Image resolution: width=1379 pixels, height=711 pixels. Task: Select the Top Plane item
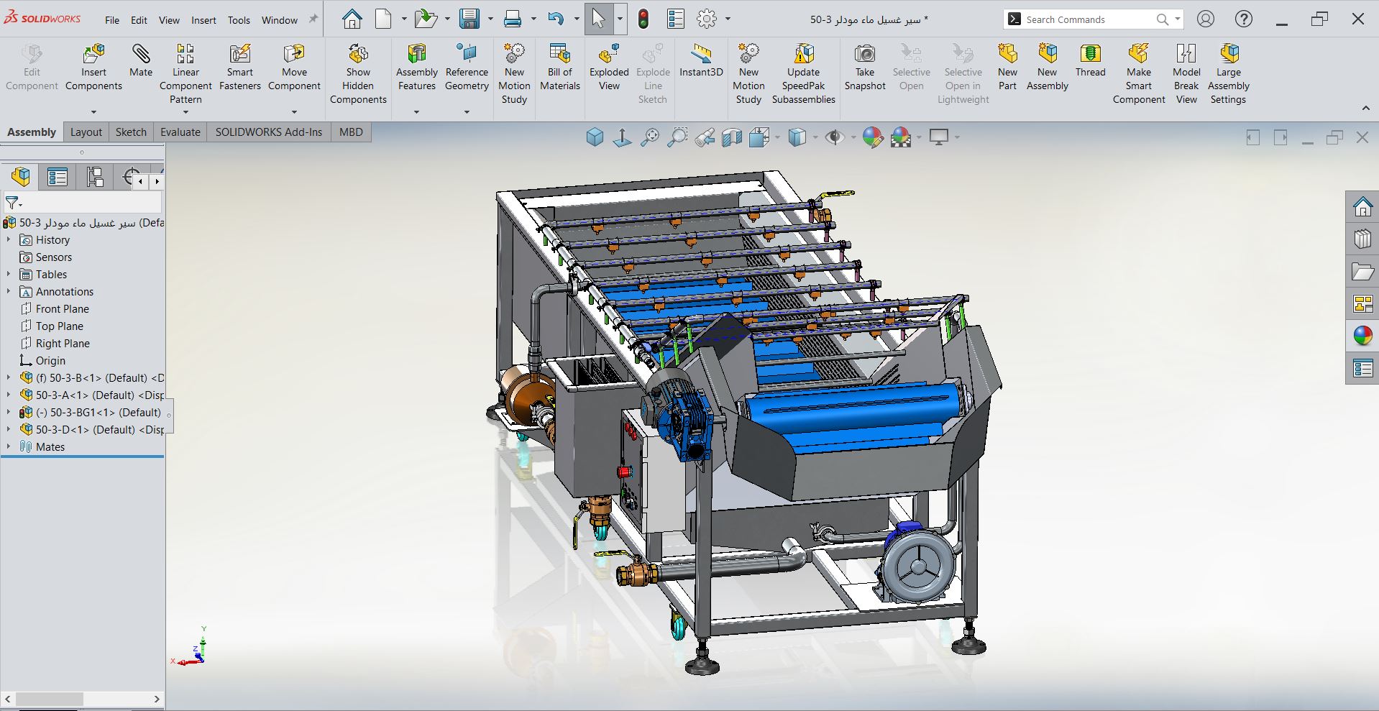[x=60, y=326]
